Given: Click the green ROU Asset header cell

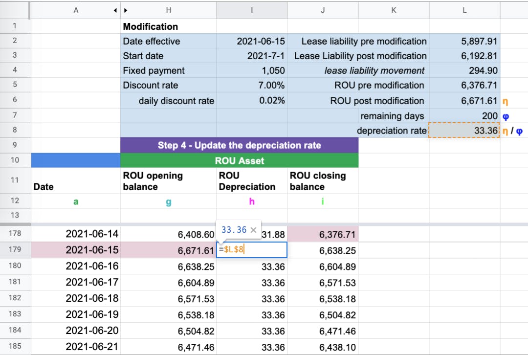Looking at the screenshot, I should (239, 160).
